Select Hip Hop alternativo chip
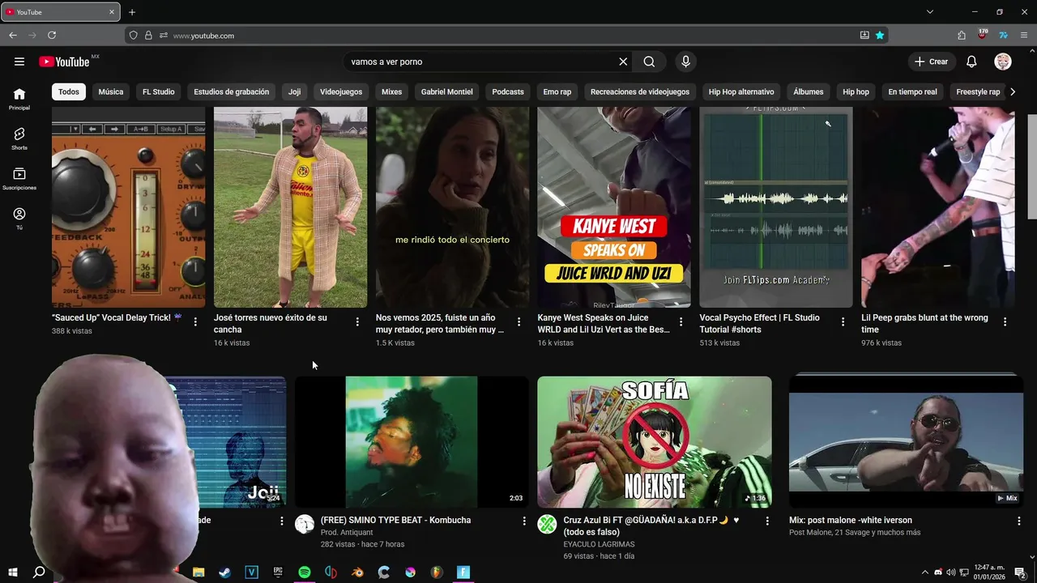Image resolution: width=1037 pixels, height=583 pixels. (741, 92)
